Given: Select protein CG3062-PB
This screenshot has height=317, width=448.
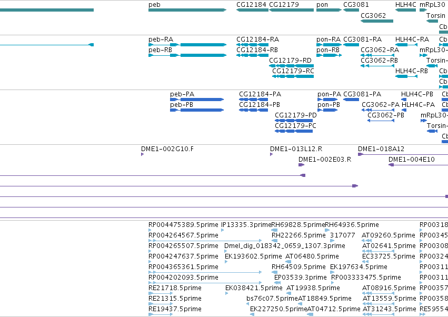Looking at the screenshot, I should point(381,121).
